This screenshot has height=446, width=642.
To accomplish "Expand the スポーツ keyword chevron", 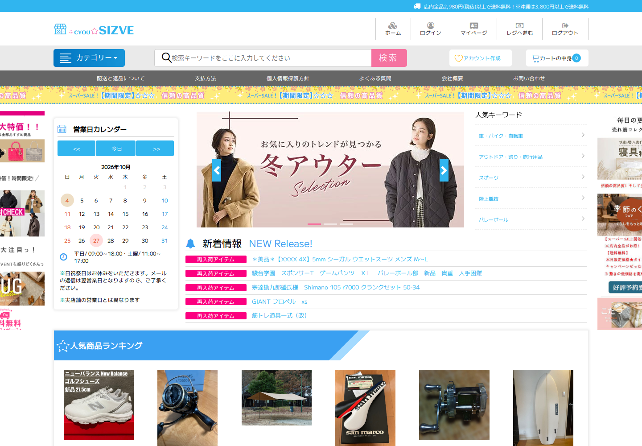I will click(583, 177).
